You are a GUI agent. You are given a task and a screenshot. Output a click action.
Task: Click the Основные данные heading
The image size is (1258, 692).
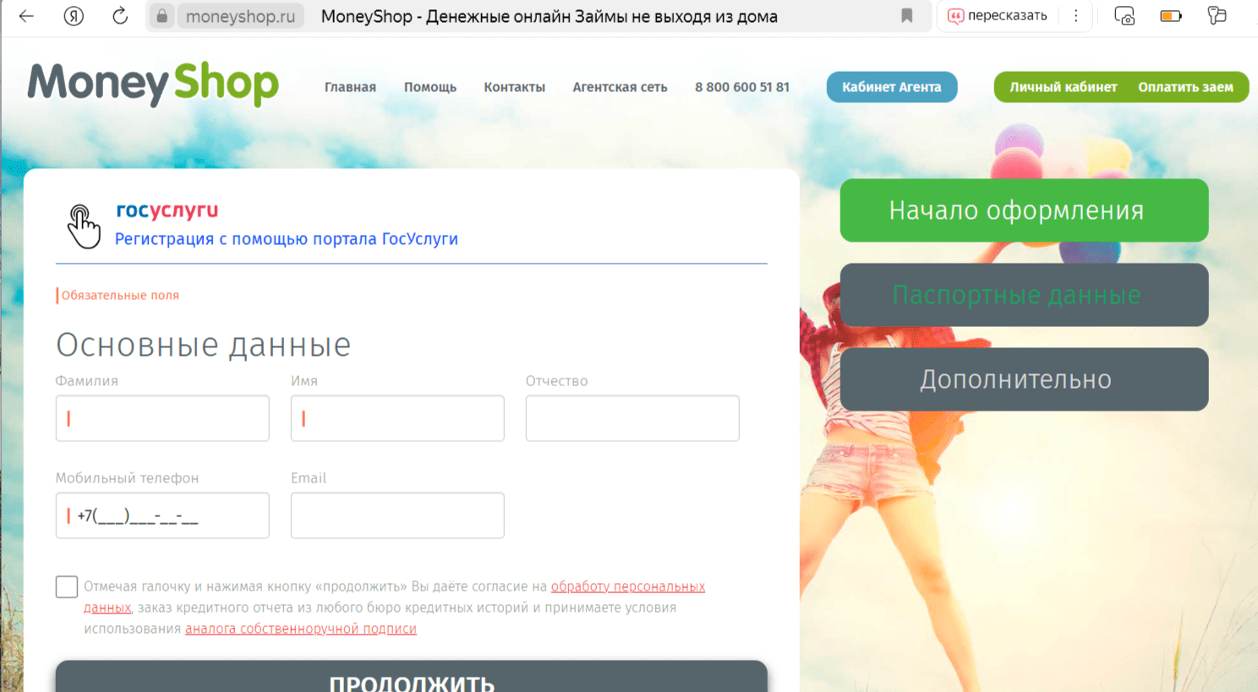click(x=204, y=345)
